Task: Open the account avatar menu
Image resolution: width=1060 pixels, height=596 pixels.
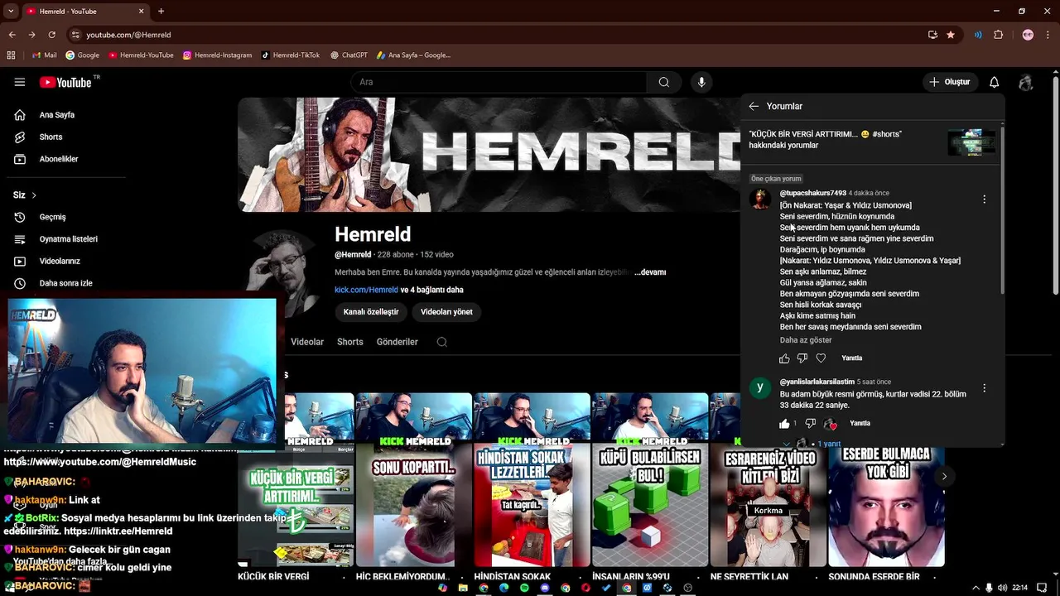Action: (1026, 82)
